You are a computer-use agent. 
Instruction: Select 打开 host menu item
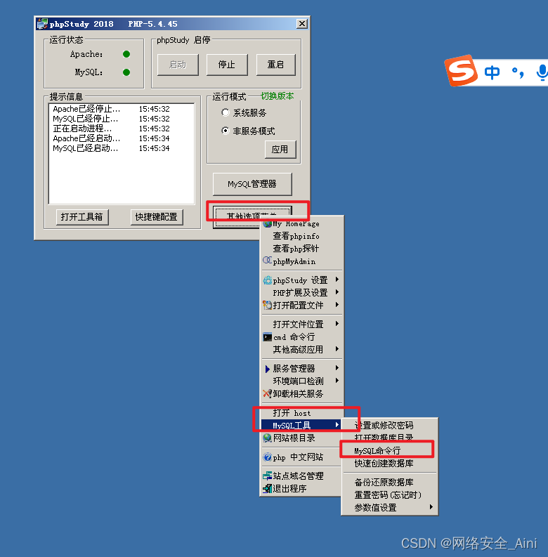click(x=302, y=413)
